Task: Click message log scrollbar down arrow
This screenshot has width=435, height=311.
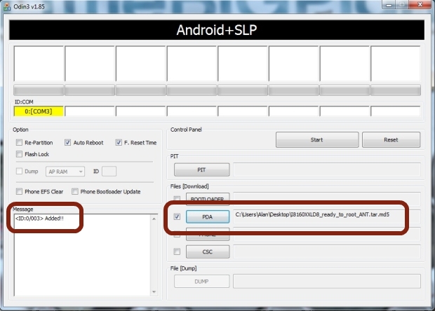Action: coord(154,291)
